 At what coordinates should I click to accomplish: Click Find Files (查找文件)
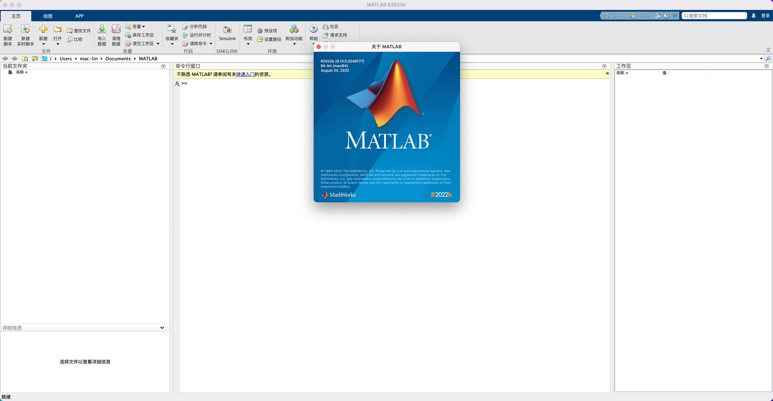79,31
